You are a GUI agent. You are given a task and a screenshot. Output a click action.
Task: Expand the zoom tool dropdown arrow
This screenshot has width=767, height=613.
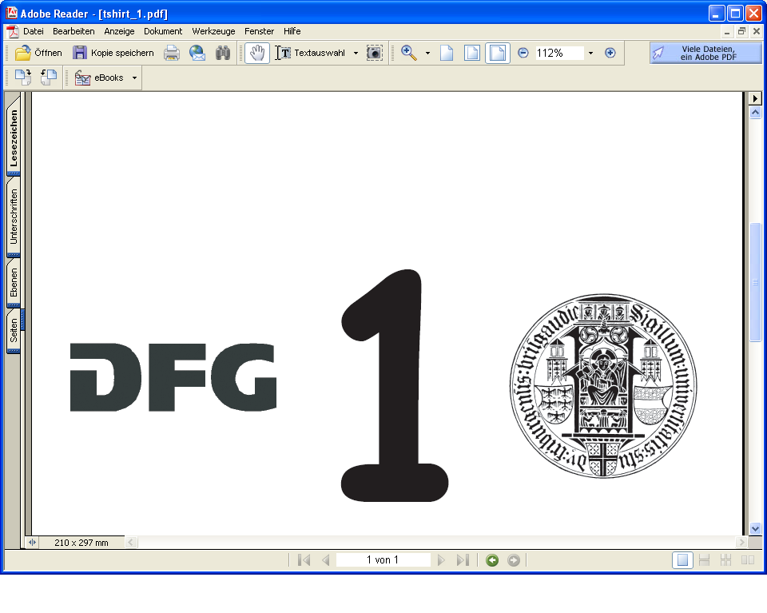point(427,53)
